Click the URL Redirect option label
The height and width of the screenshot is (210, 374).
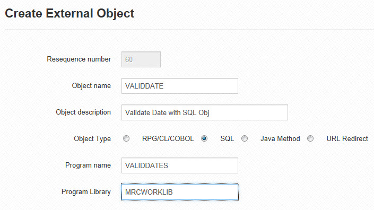(347, 139)
